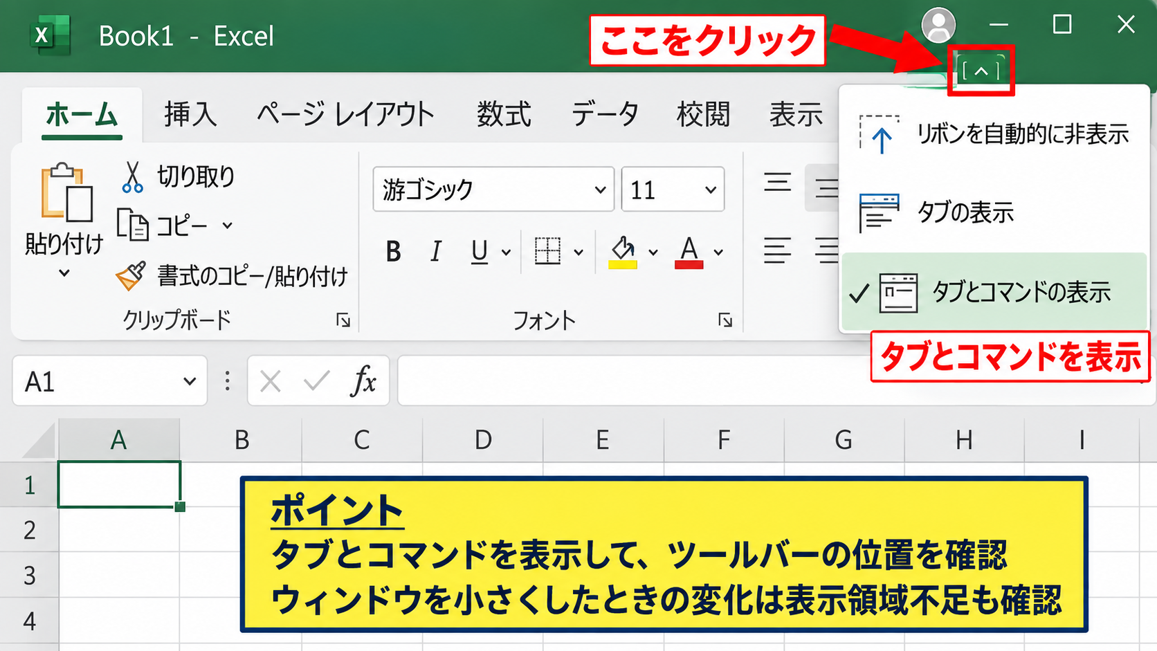Click the Copy icon
Image resolution: width=1157 pixels, height=651 pixels.
point(132,225)
